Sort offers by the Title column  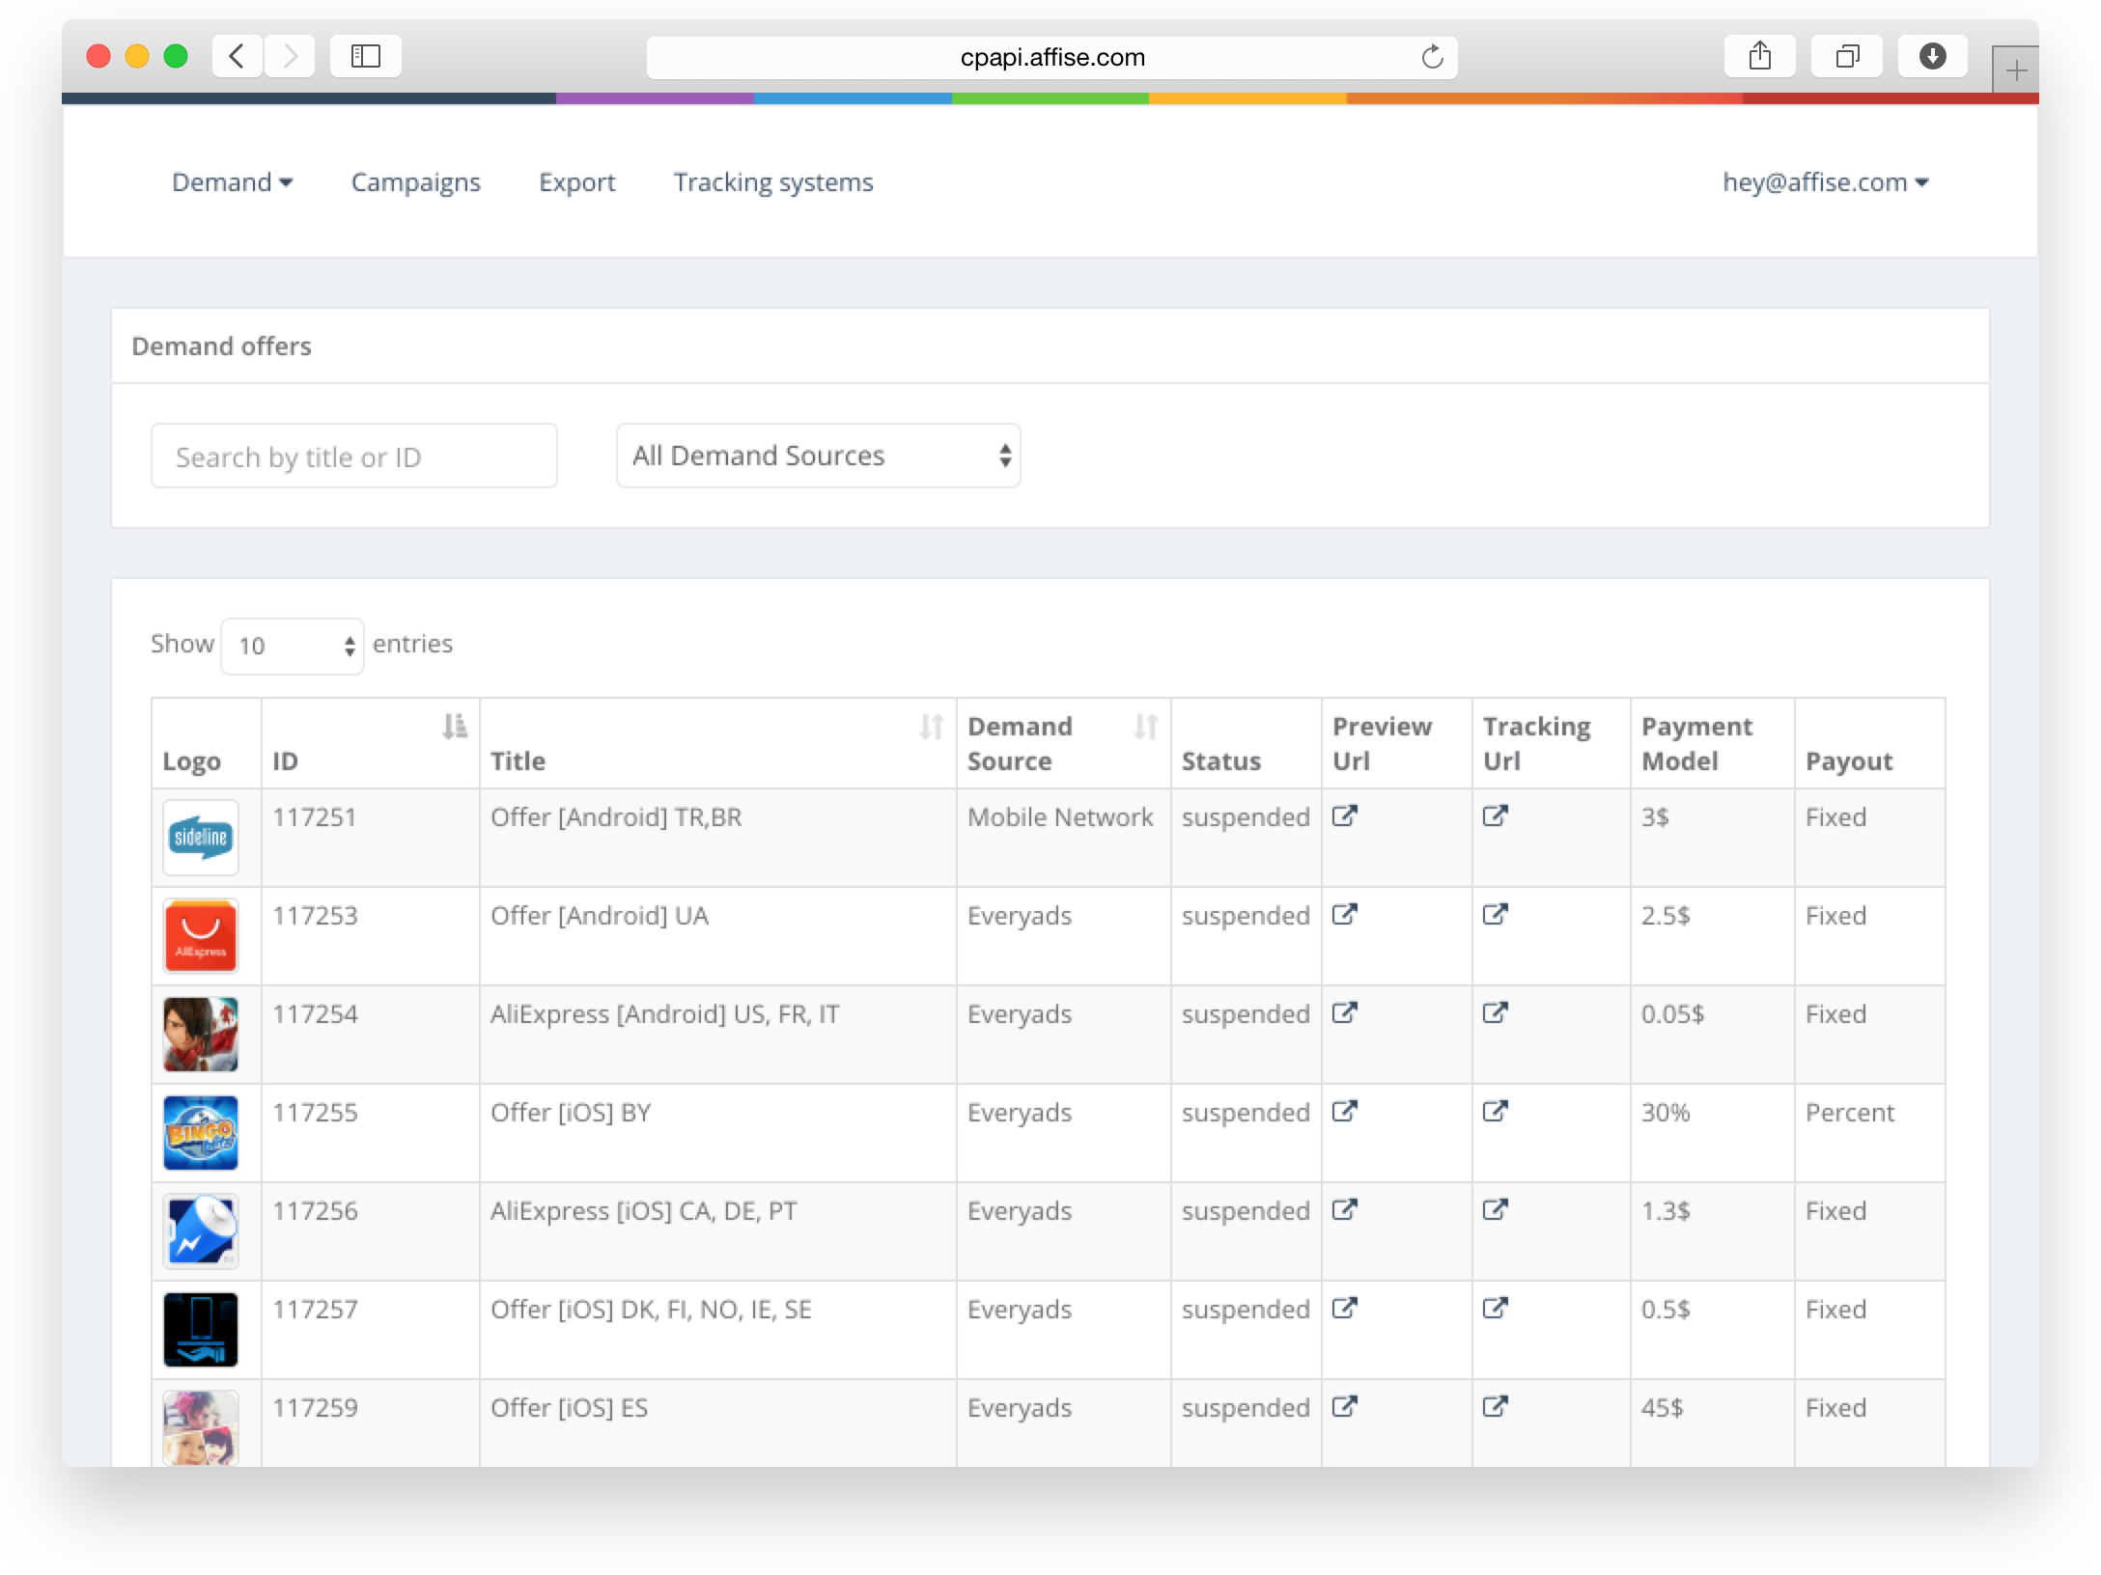tap(932, 726)
